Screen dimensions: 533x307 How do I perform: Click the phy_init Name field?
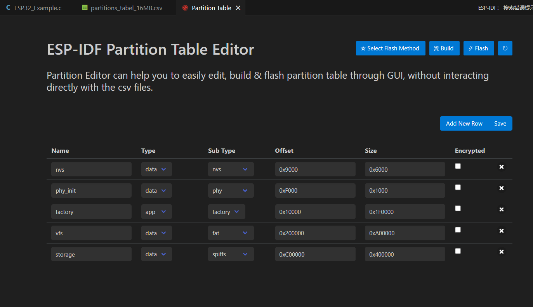point(91,191)
